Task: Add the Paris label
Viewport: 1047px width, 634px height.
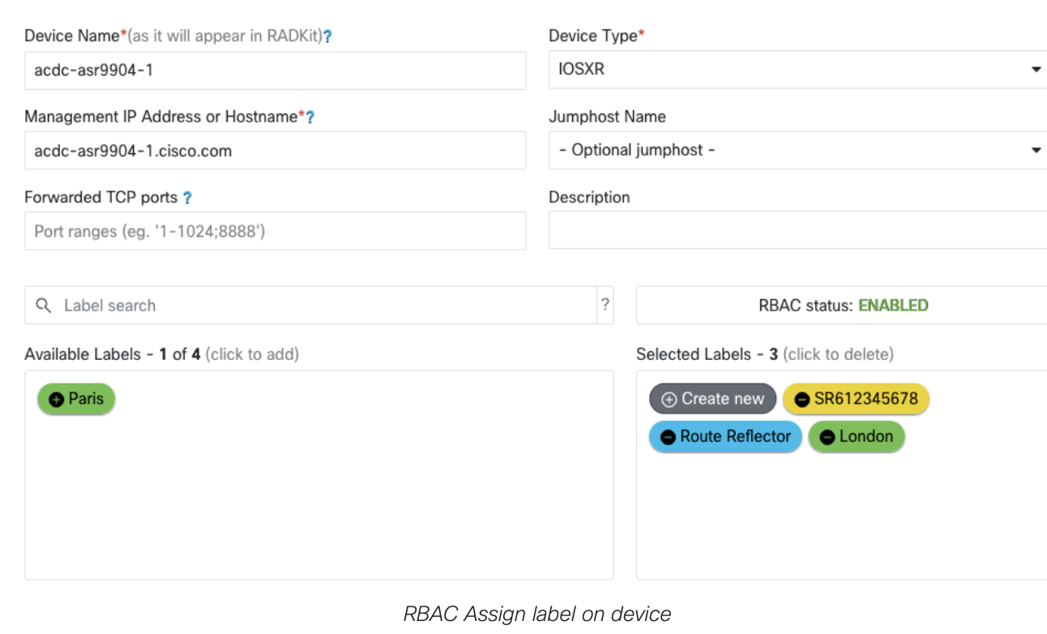Action: [x=76, y=399]
